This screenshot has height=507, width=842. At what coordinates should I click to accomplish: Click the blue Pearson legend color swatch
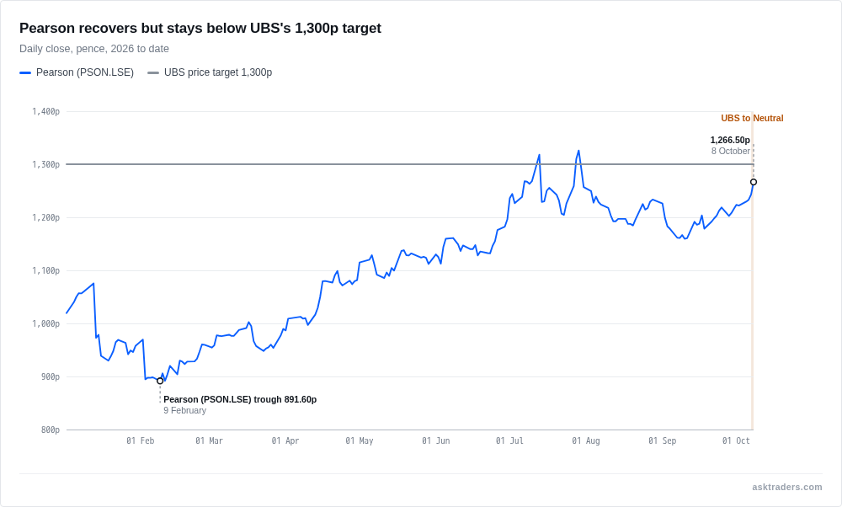(25, 72)
